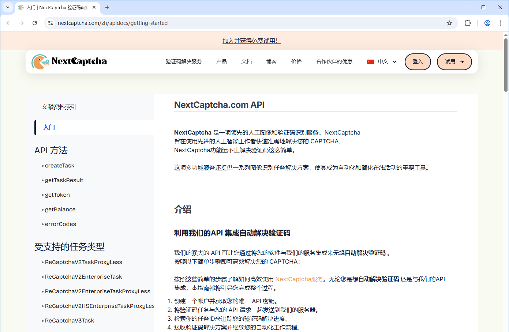Go back with the browser back arrow
Viewport: 509px width, 332px height.
pyautogui.click(x=8, y=23)
